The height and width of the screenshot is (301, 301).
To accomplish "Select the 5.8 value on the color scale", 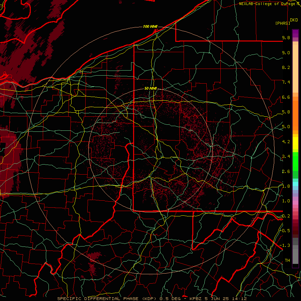I will pos(286,112).
